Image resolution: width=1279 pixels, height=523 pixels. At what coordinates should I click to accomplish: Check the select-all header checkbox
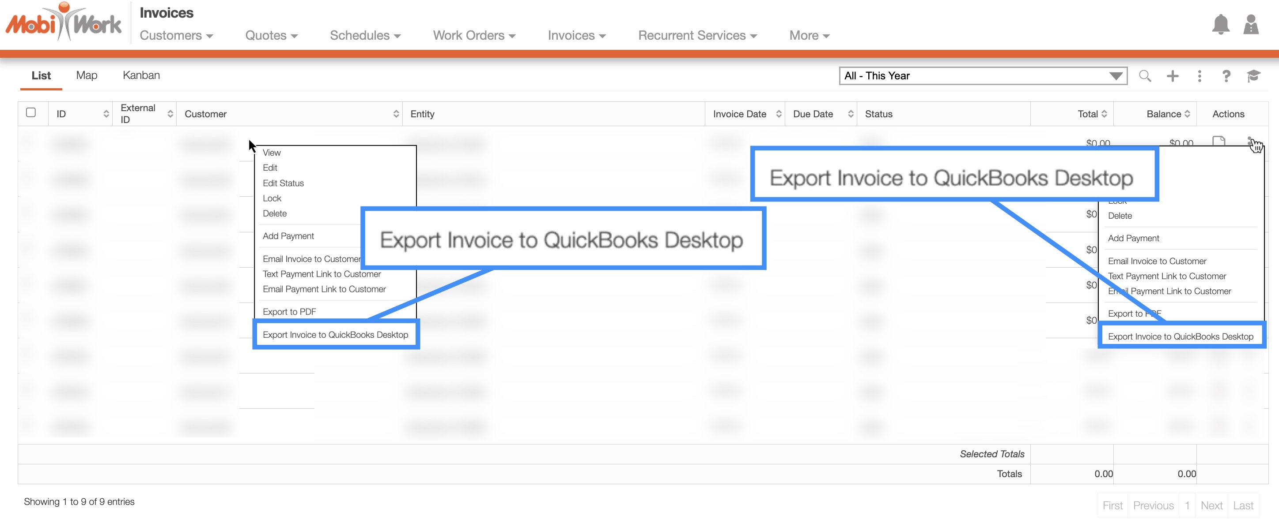(31, 112)
